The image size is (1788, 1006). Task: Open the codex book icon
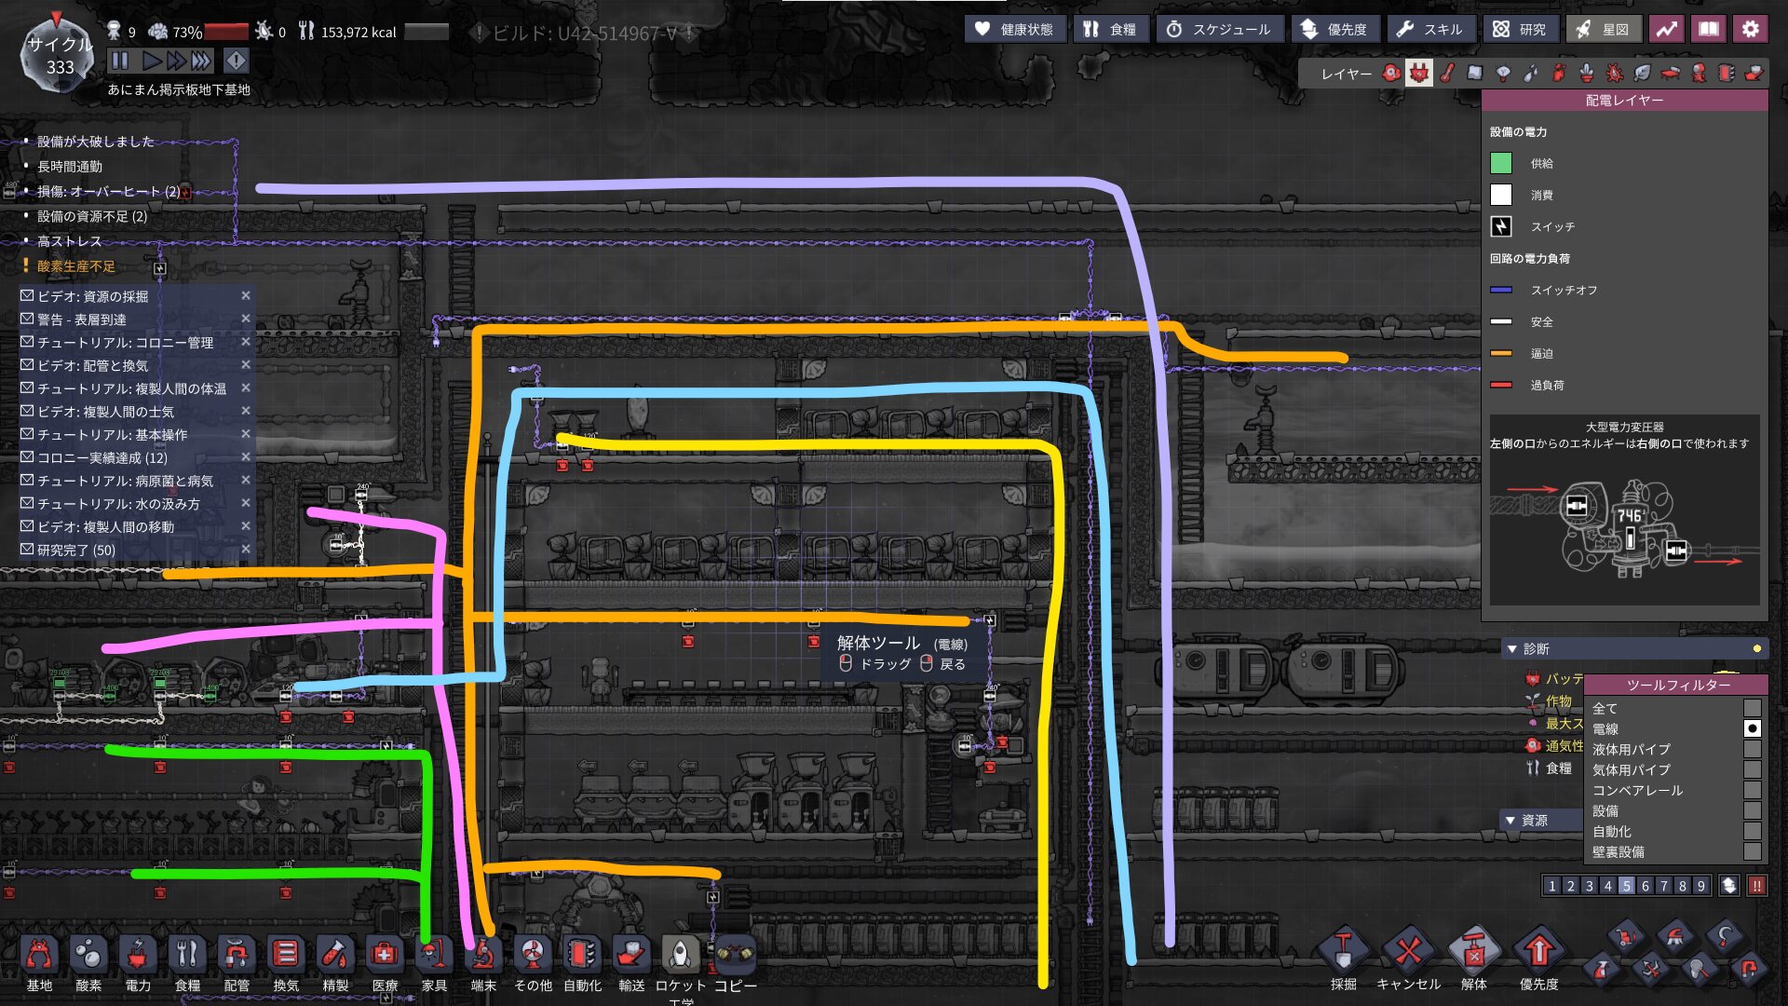1708,29
